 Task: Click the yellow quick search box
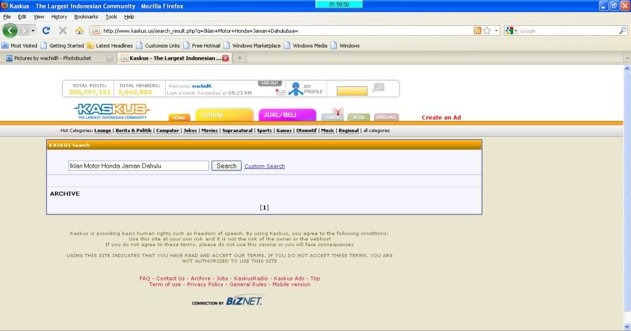point(352,91)
